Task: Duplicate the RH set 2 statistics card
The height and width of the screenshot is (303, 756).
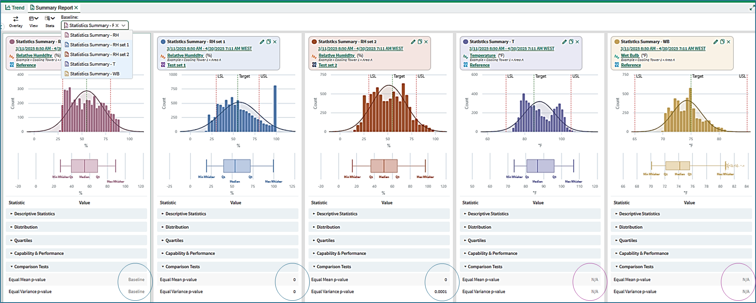Action: 419,42
